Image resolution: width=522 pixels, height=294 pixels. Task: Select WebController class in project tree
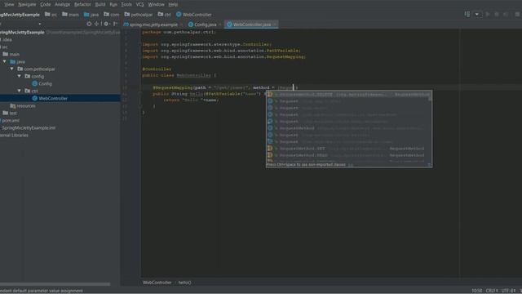[50, 98]
